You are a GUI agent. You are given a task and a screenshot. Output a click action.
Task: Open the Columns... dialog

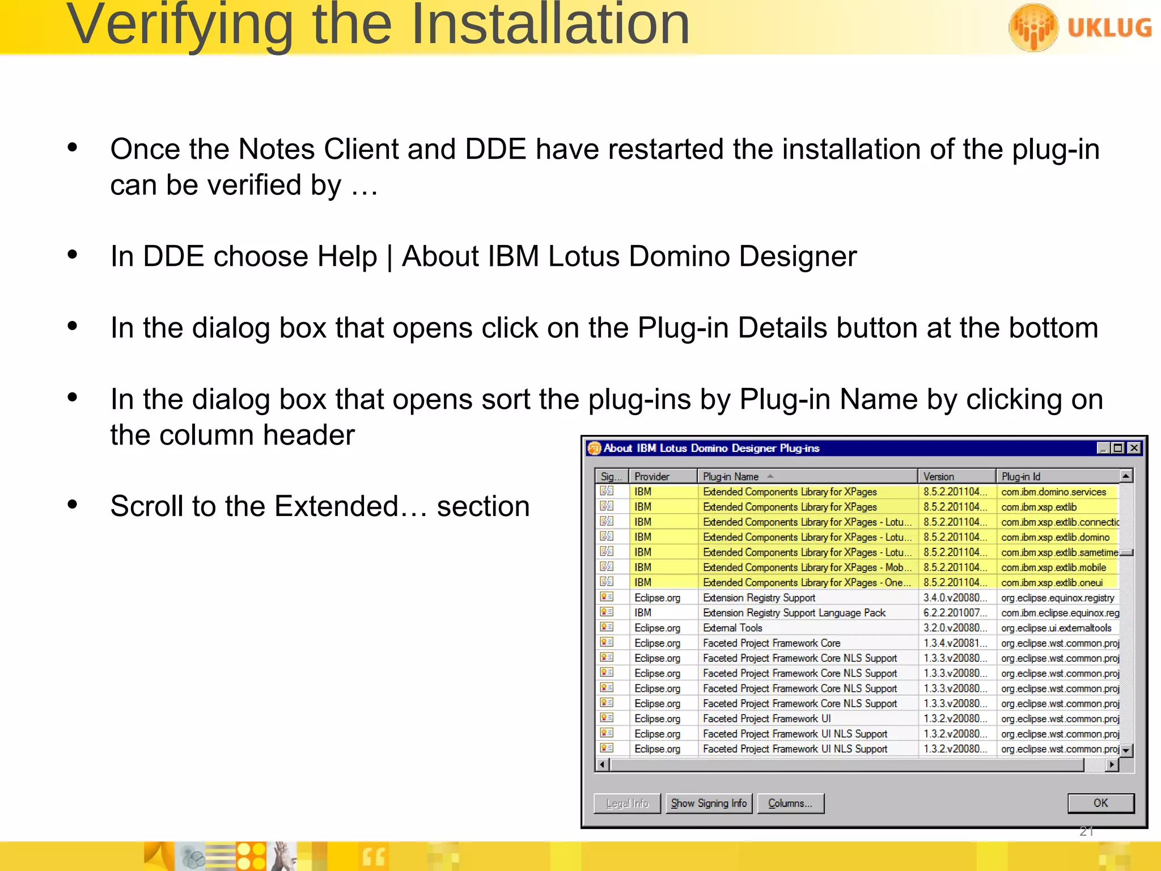click(790, 803)
